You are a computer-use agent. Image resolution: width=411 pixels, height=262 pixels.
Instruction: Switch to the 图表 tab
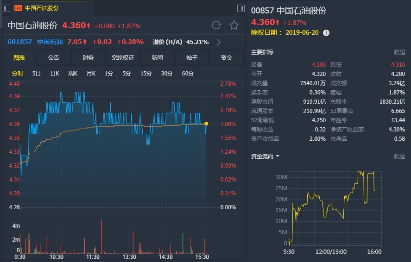click(x=19, y=57)
